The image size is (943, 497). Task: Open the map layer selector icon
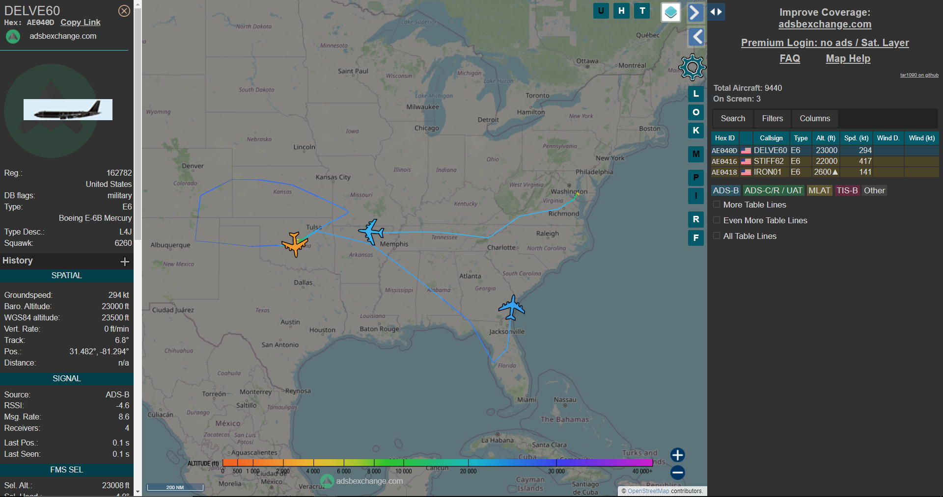click(670, 12)
